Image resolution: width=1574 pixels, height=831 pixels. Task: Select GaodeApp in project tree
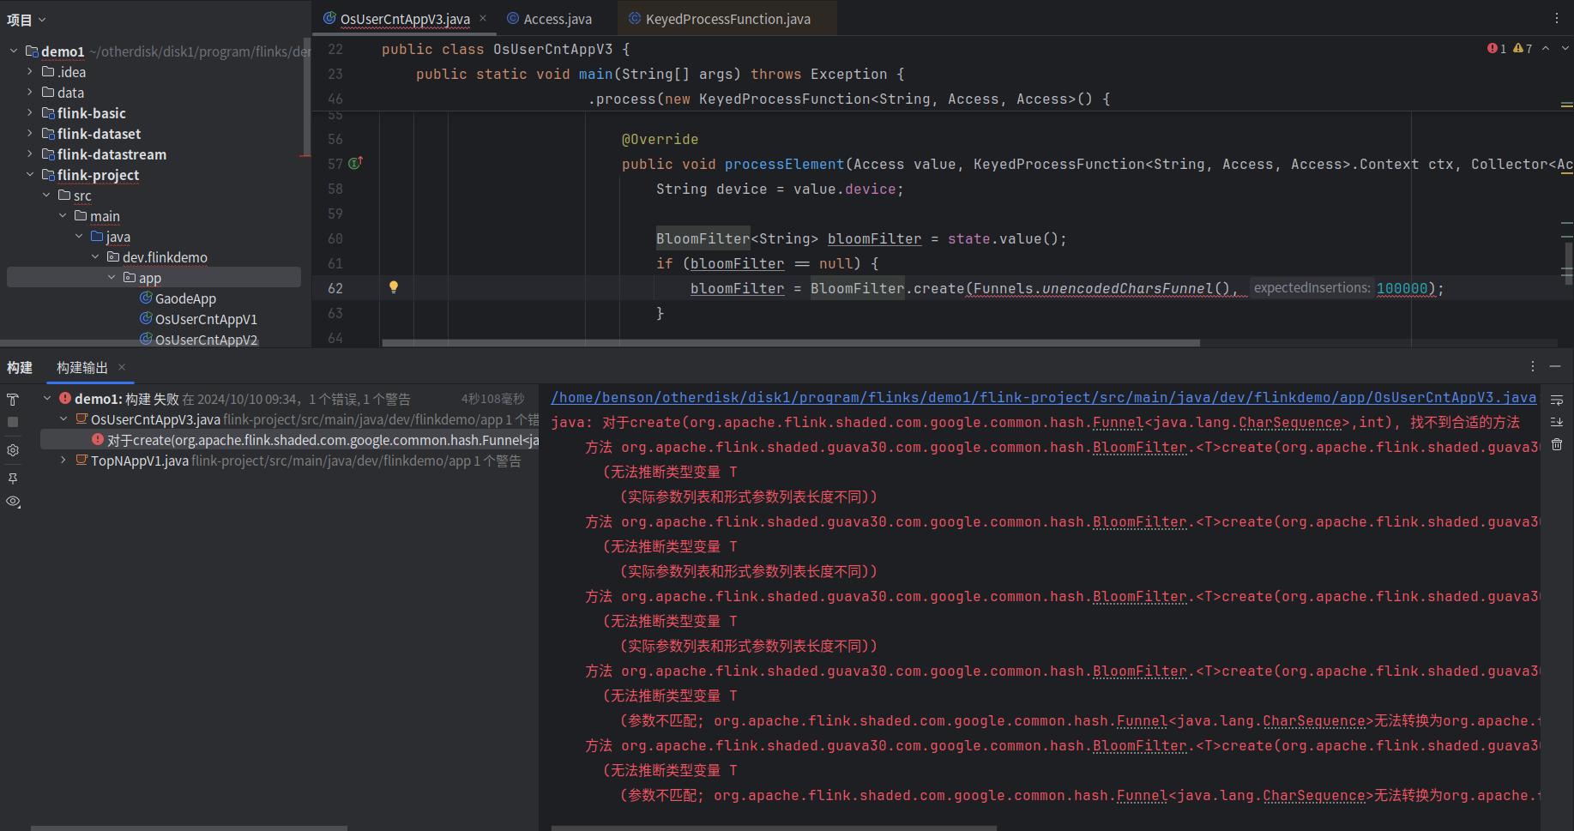coord(185,298)
